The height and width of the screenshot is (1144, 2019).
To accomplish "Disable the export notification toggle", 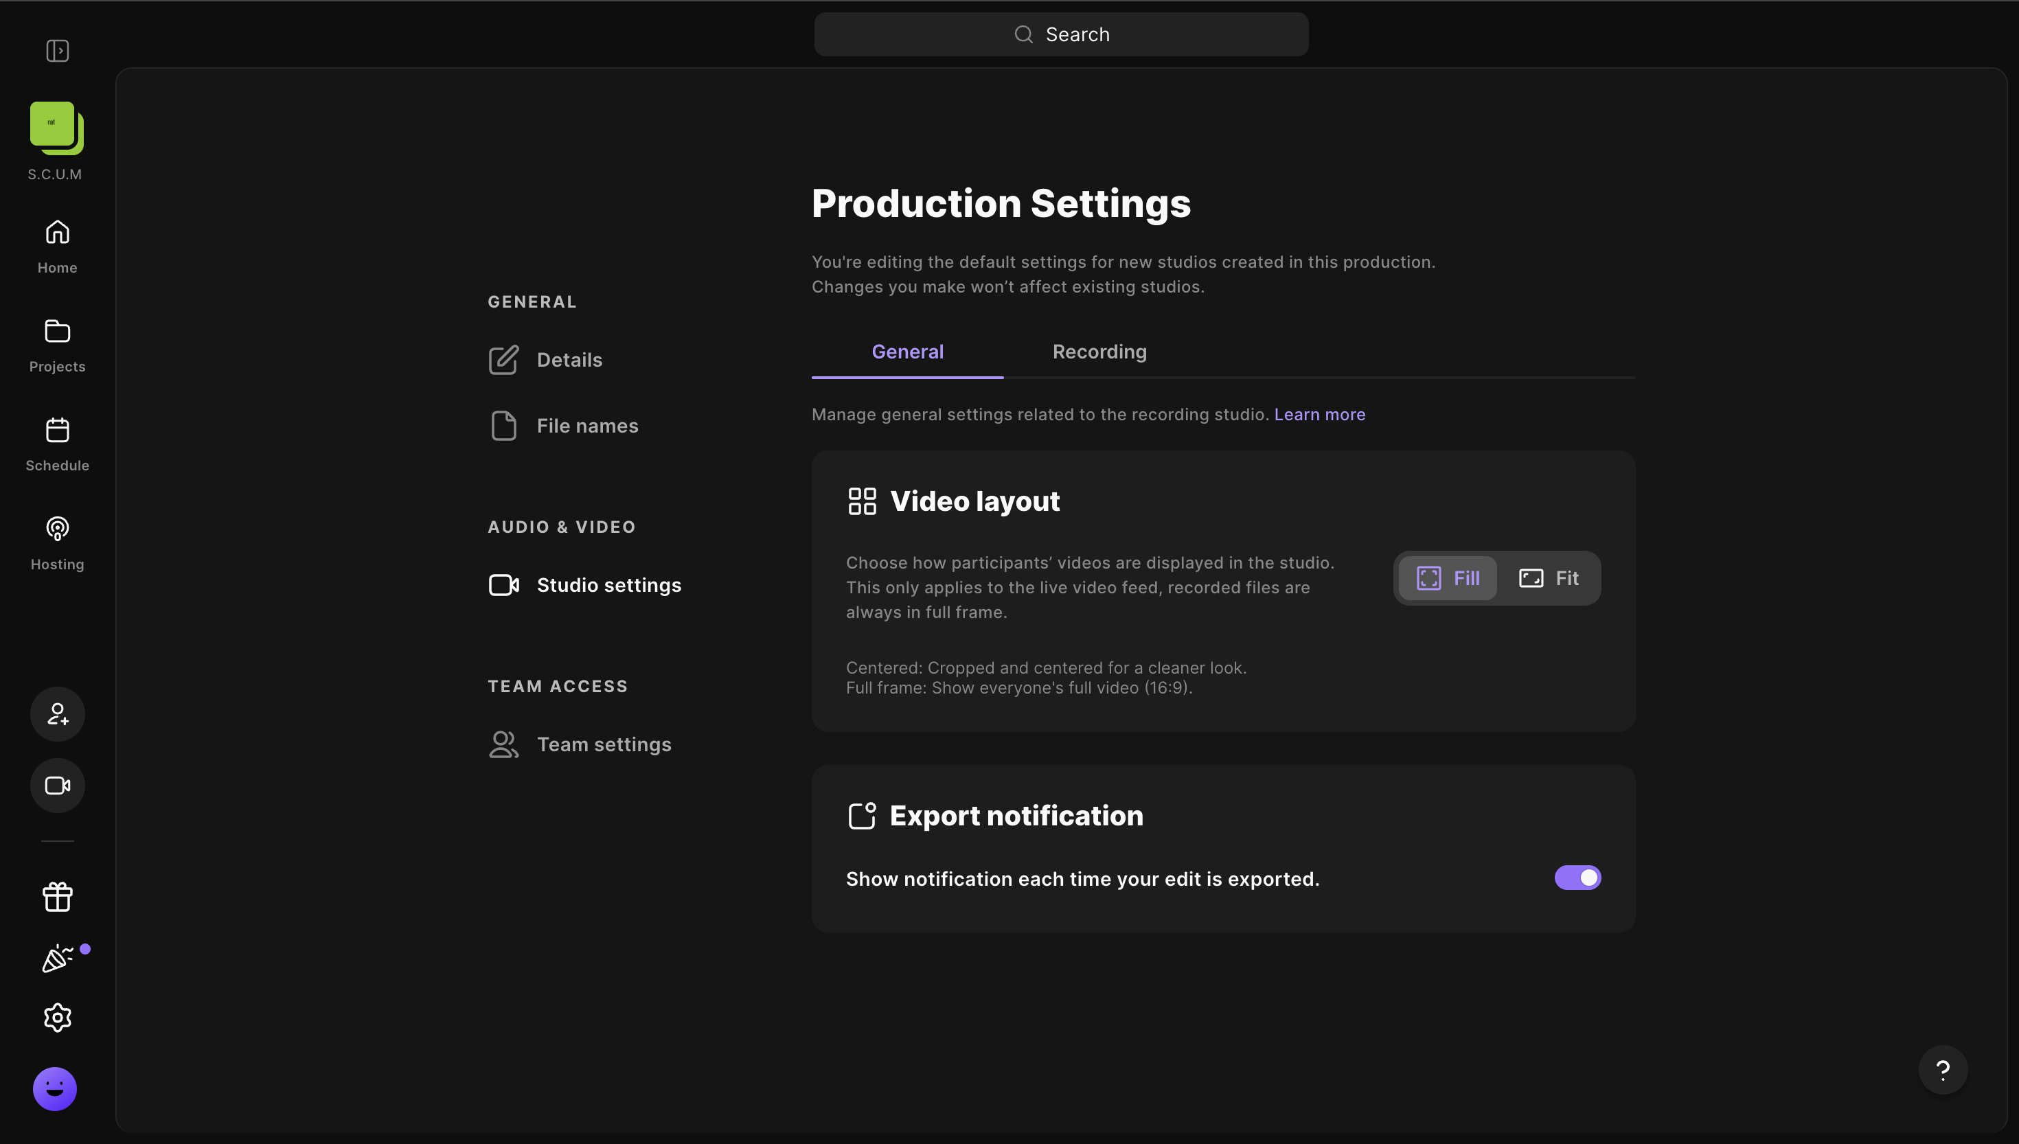I will point(1577,878).
